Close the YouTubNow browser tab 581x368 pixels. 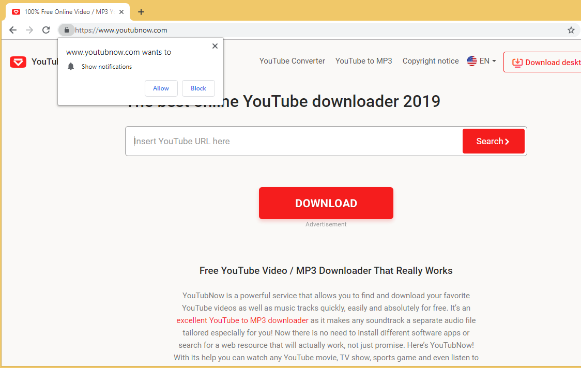[121, 12]
